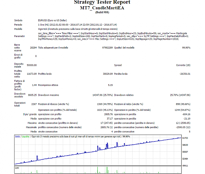Click maximal consecutive loss -2590.05 (12)
The width and height of the screenshot is (205, 174).
point(183,127)
